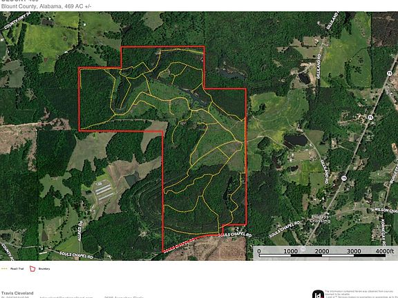Click the Fridays Crossing place label
This screenshot has width=398, height=298.
click(321, 219)
